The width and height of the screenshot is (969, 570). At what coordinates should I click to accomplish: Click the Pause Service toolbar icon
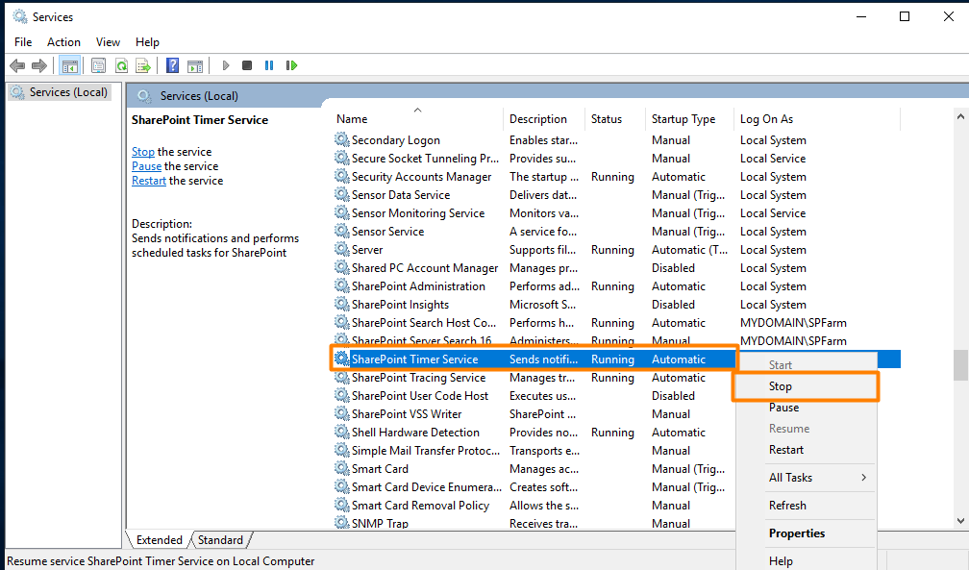pos(269,65)
